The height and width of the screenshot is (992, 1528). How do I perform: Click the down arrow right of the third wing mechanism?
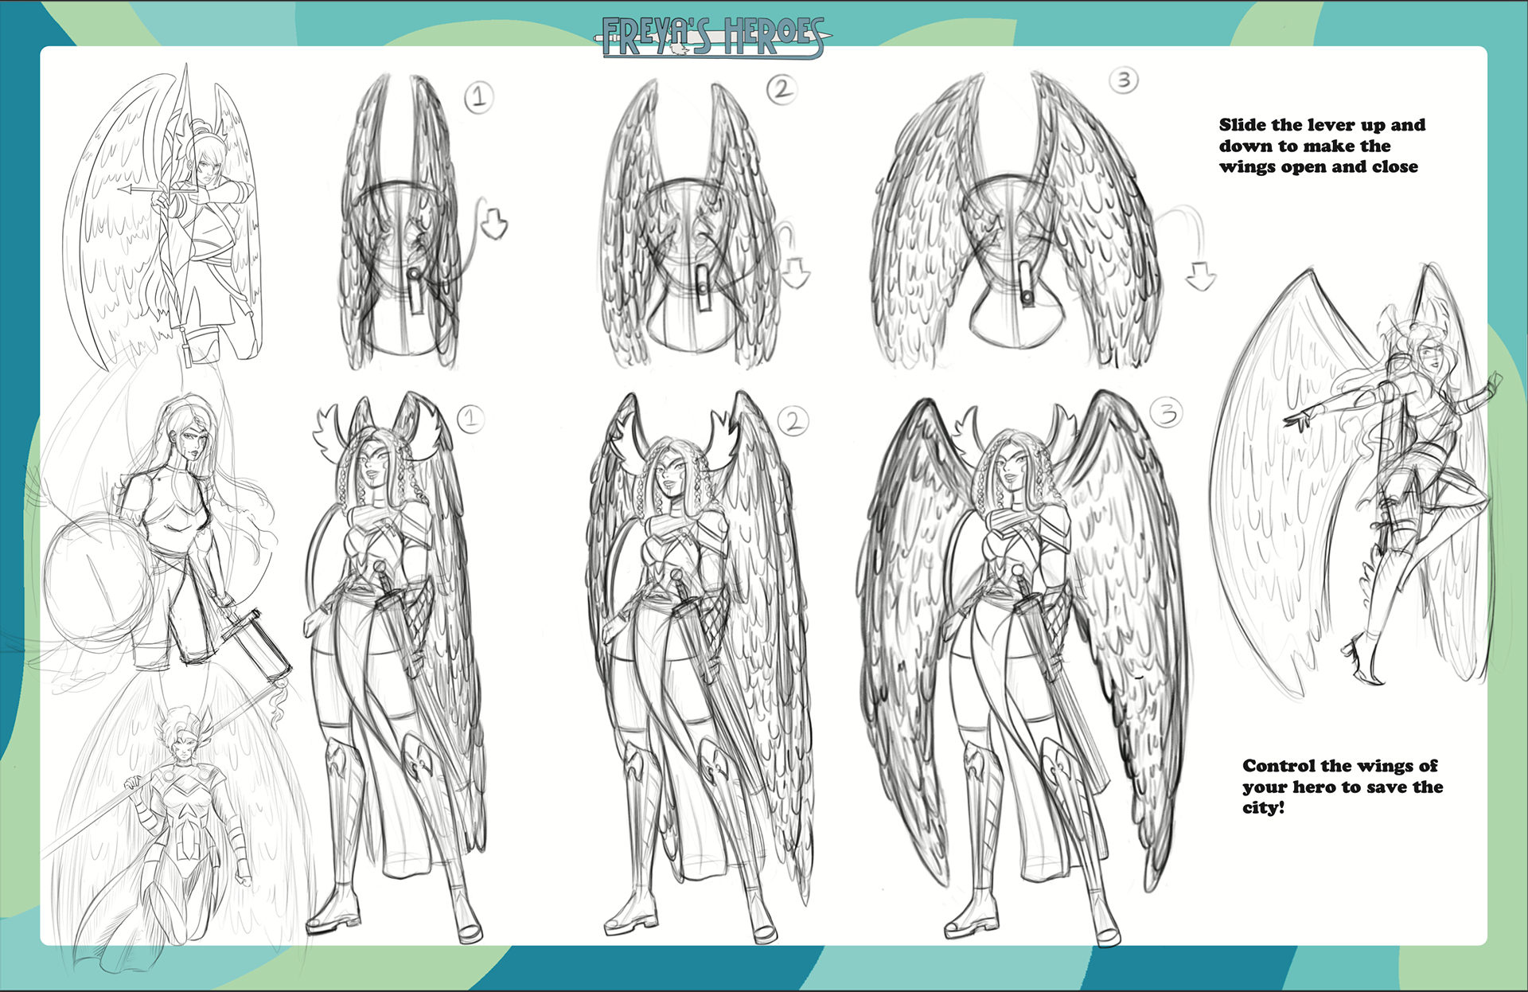tap(1200, 277)
